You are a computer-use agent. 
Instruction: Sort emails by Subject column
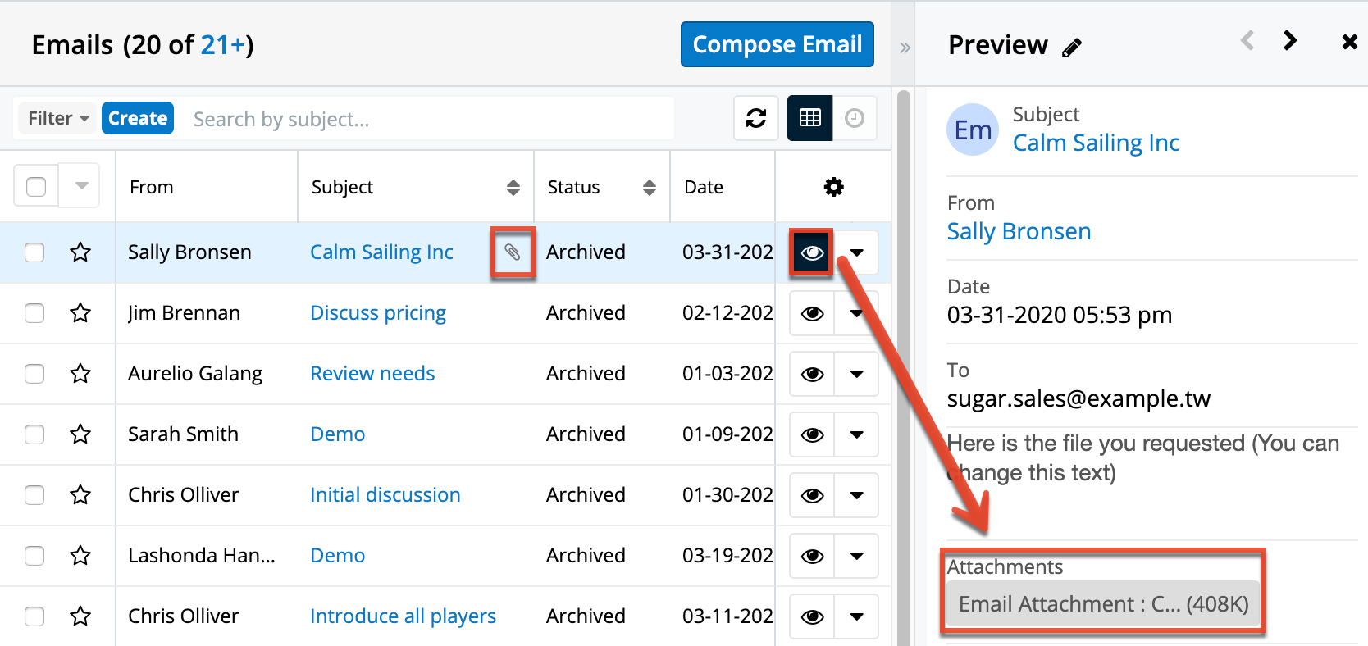tap(513, 188)
